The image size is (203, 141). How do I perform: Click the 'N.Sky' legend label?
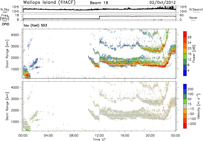tap(5, 9)
